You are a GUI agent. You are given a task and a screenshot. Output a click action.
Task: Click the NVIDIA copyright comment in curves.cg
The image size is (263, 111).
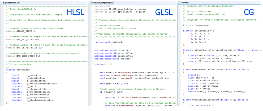pyautogui.click(x=220, y=20)
